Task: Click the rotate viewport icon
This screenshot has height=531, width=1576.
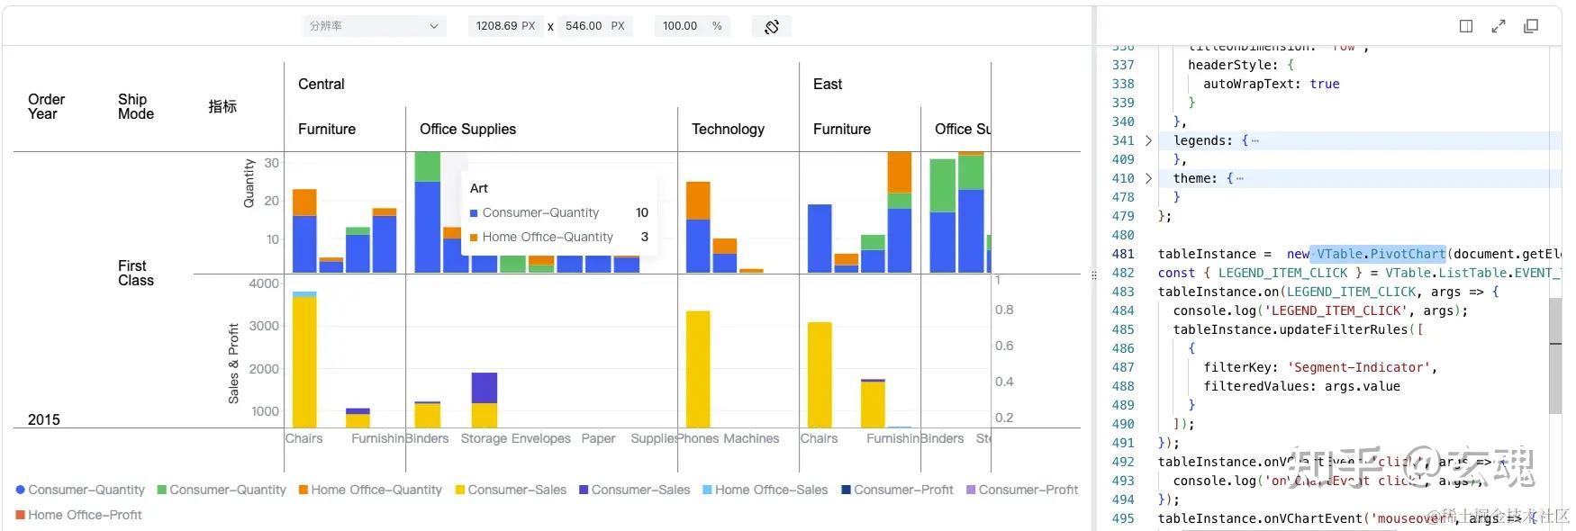Action: coord(772,26)
